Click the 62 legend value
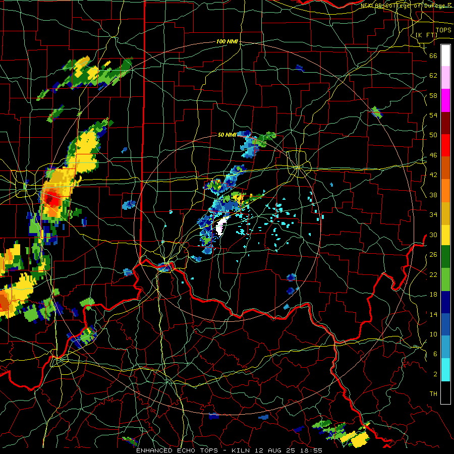The image size is (454, 454). click(433, 76)
